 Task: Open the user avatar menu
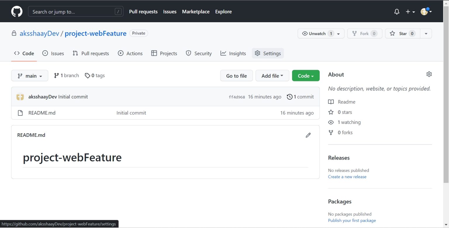point(426,12)
